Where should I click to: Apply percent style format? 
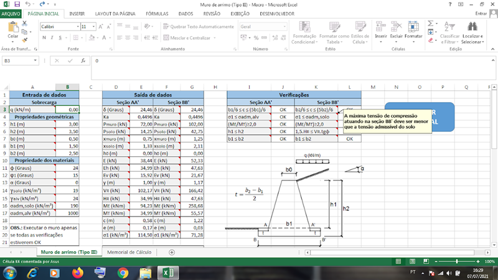(256, 38)
